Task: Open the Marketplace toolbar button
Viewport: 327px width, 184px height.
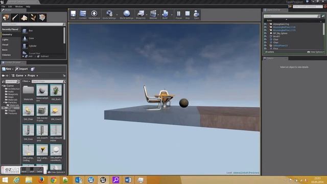Action: coord(94,15)
